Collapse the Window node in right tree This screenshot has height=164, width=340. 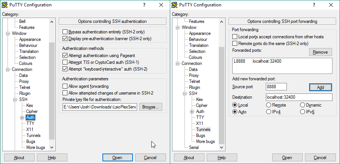(178, 27)
